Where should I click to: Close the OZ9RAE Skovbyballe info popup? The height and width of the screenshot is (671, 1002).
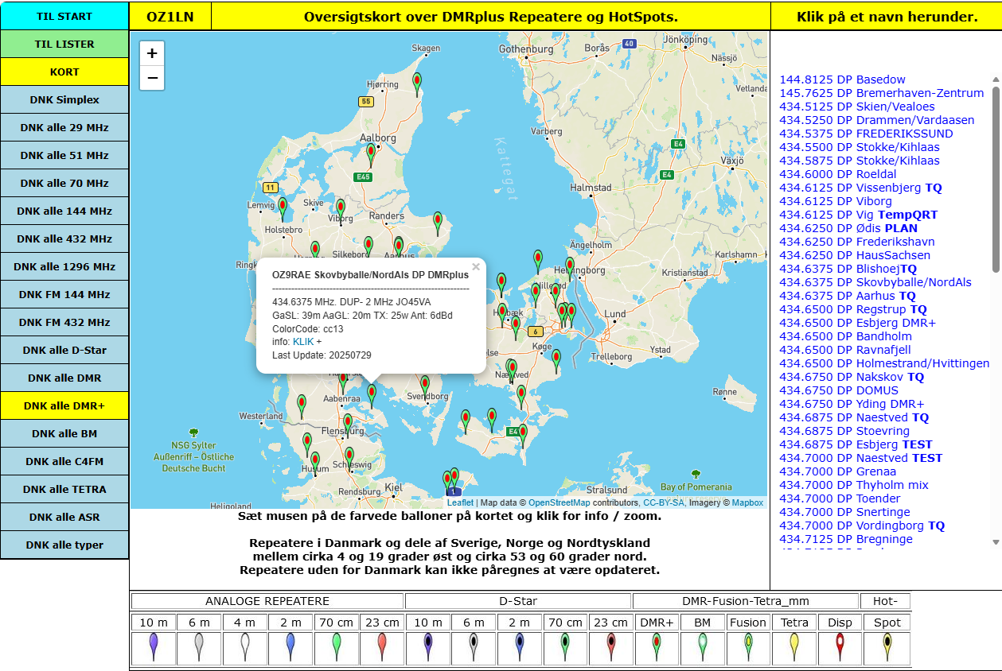point(476,267)
